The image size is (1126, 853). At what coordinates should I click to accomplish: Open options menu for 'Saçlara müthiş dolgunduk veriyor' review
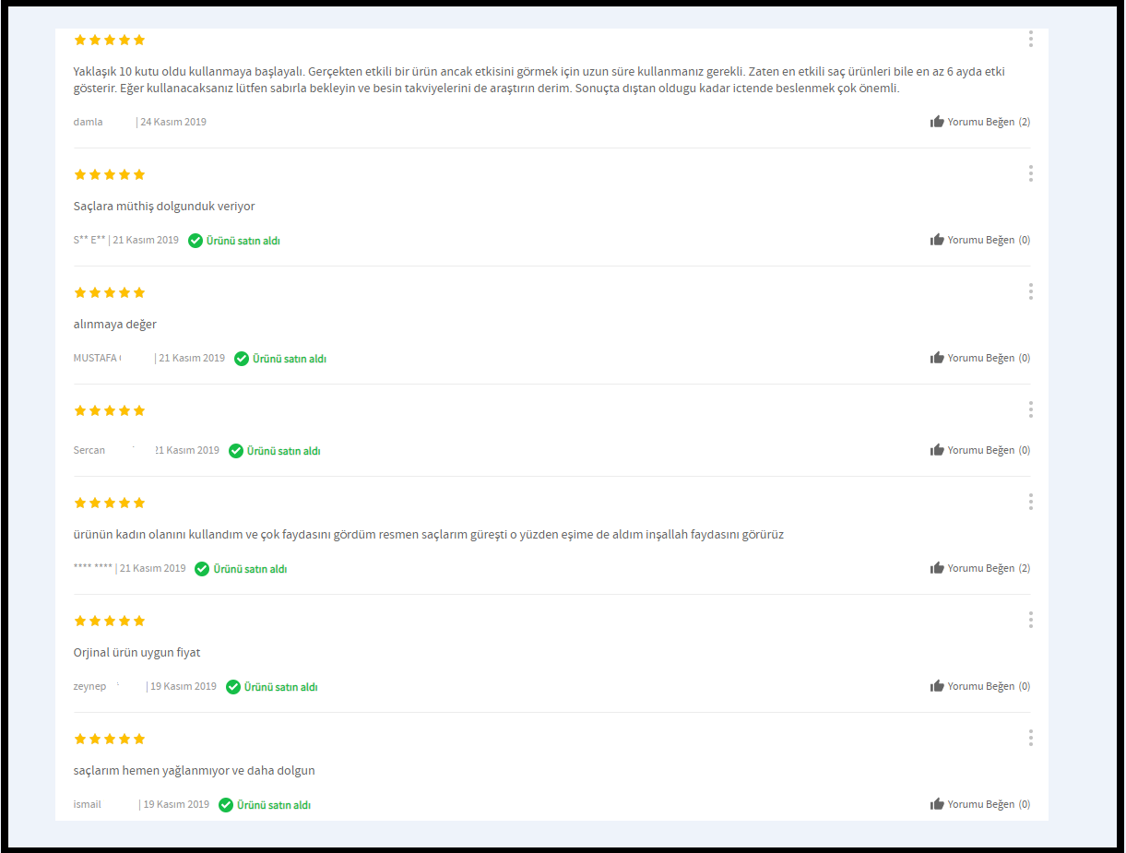coord(1030,173)
